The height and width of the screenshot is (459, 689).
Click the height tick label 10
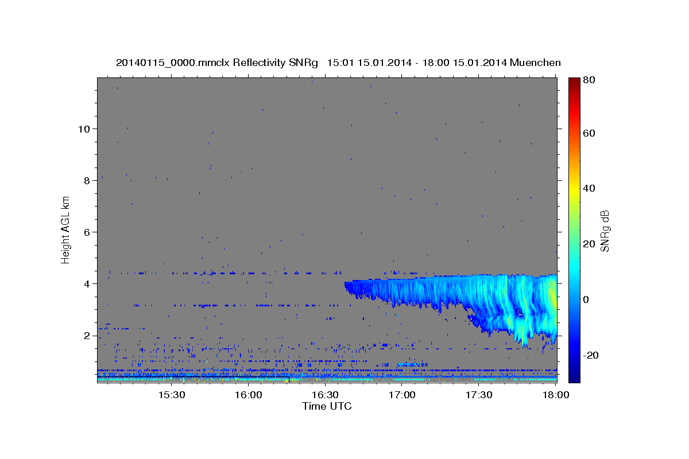pyautogui.click(x=84, y=129)
